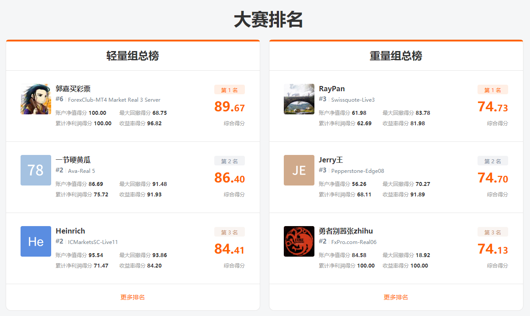Click 第3名 badge for Heinrich
Viewport: 530px width, 316px height.
(230, 232)
